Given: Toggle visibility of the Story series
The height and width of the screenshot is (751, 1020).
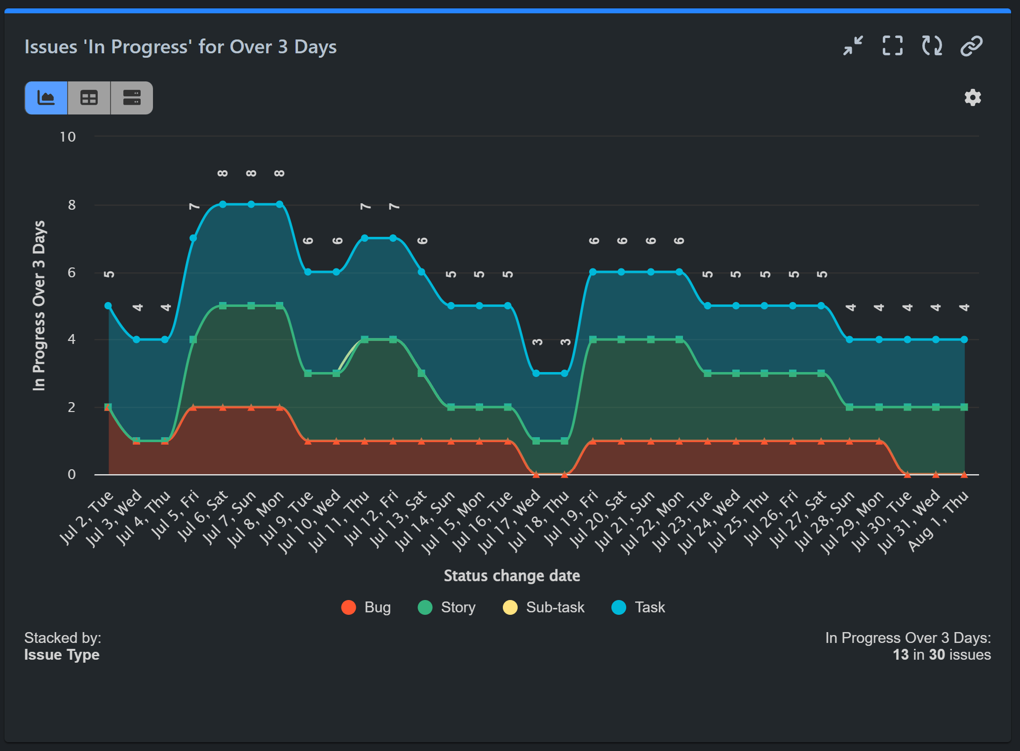Looking at the screenshot, I should point(446,607).
